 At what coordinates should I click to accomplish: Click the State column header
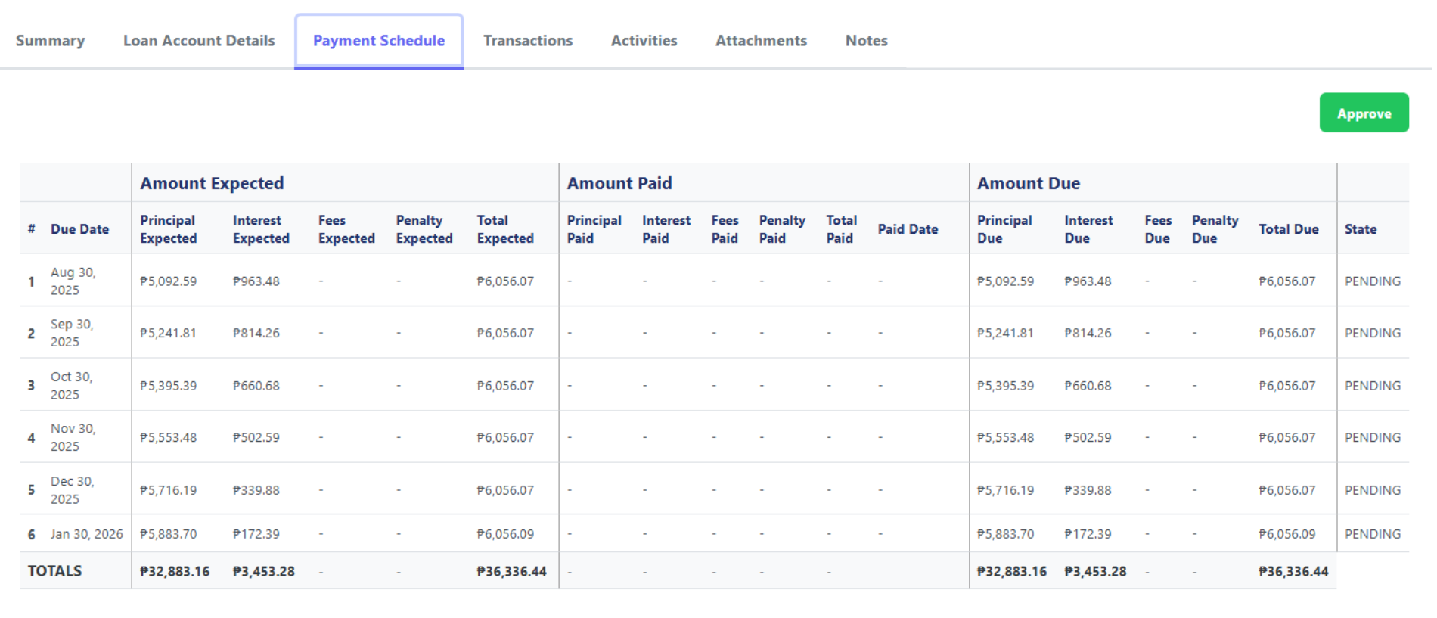coord(1360,229)
